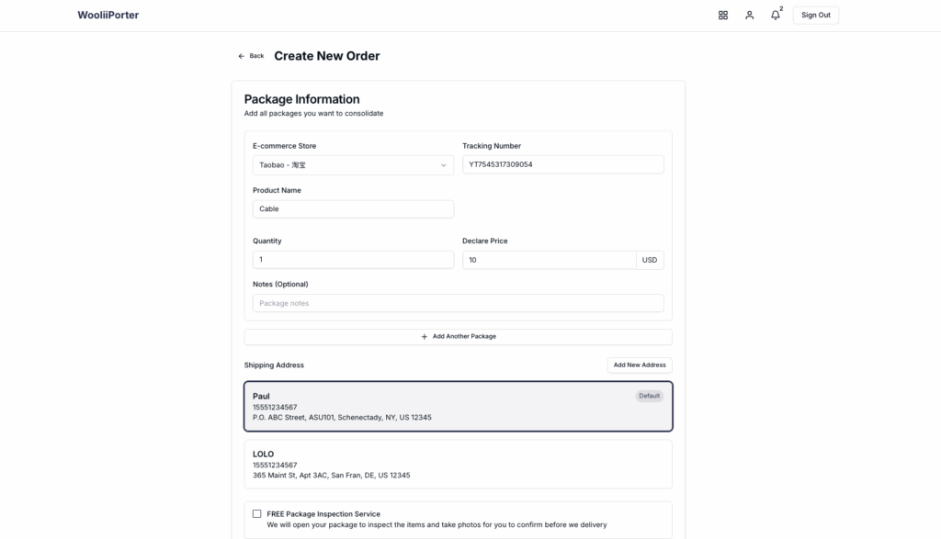Click into the Product Name field

pyautogui.click(x=353, y=209)
